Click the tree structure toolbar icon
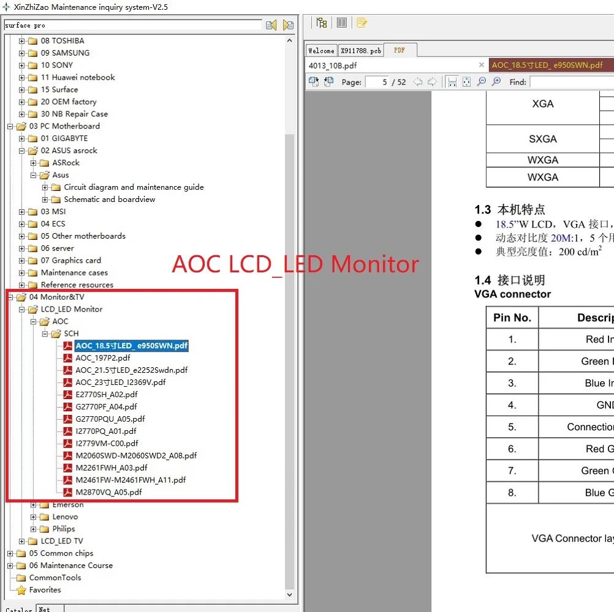614x612 pixels. (322, 23)
